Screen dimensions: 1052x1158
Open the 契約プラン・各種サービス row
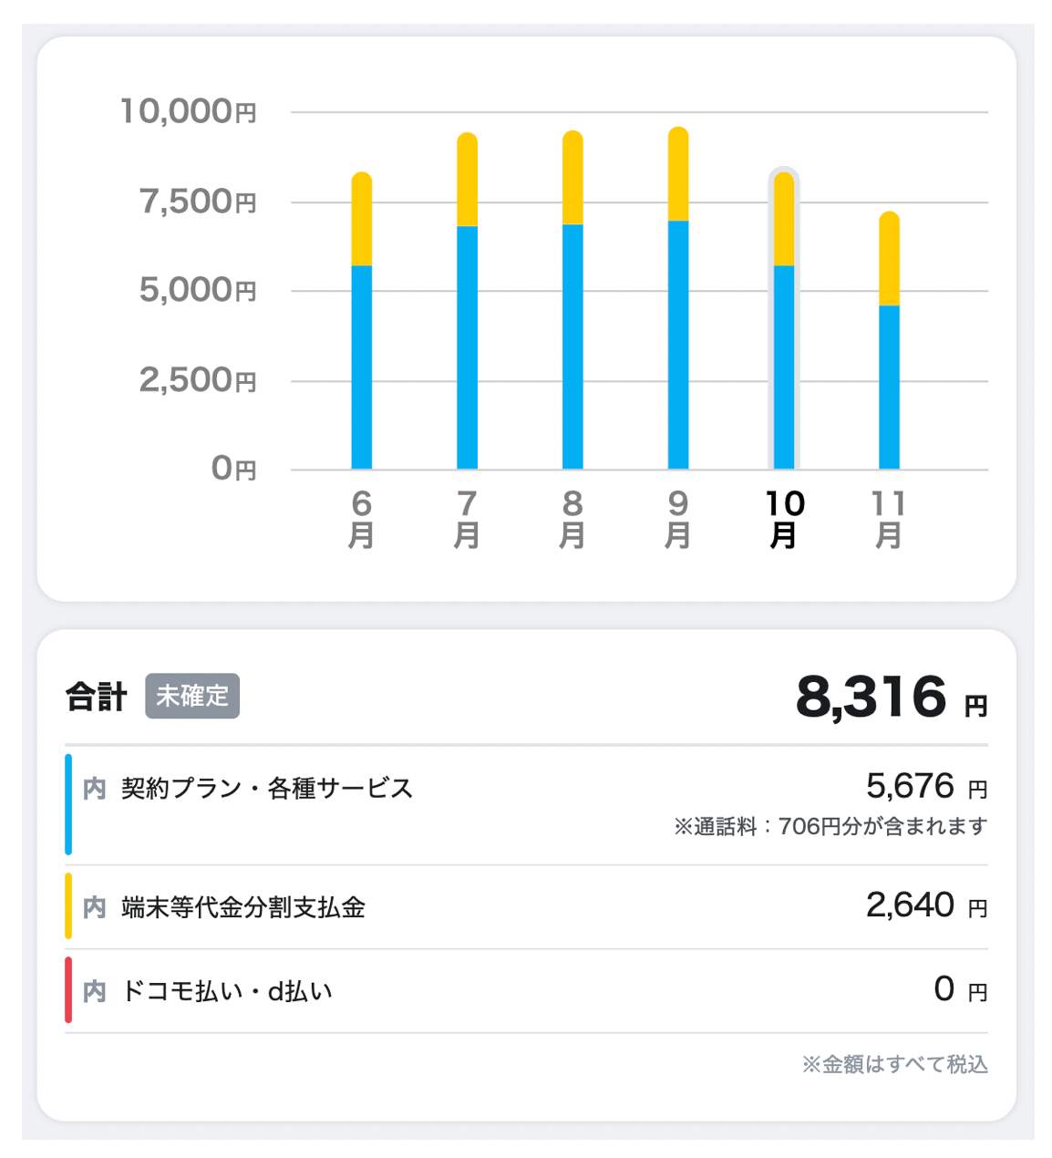pos(267,789)
